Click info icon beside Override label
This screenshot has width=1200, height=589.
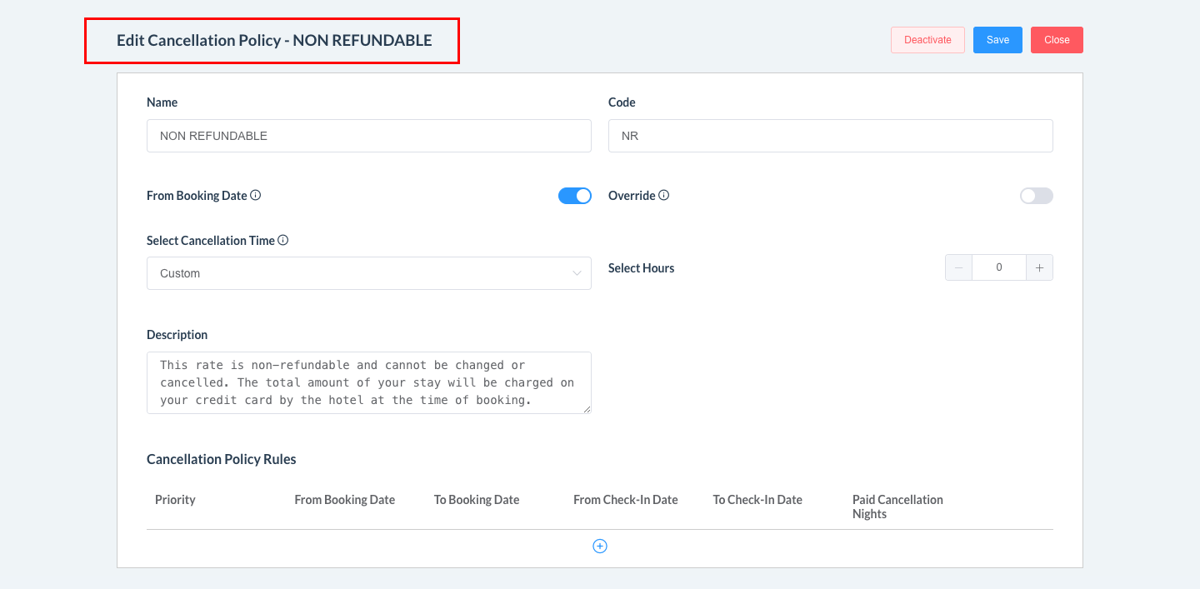tap(664, 196)
